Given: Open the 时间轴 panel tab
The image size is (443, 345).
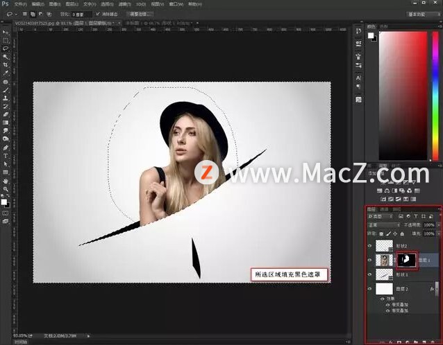Looking at the screenshot, I should coord(21,342).
